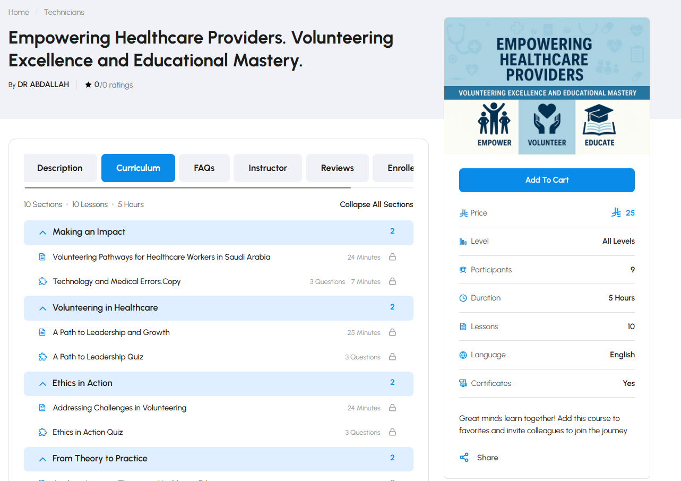Click the puzzle icon for A Path to Leadership Quiz
Image resolution: width=681 pixels, height=481 pixels.
click(x=42, y=357)
